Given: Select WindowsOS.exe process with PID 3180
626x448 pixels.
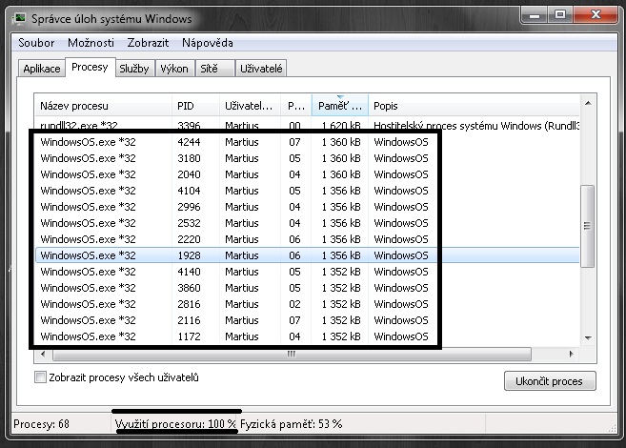Looking at the screenshot, I should click(308, 158).
